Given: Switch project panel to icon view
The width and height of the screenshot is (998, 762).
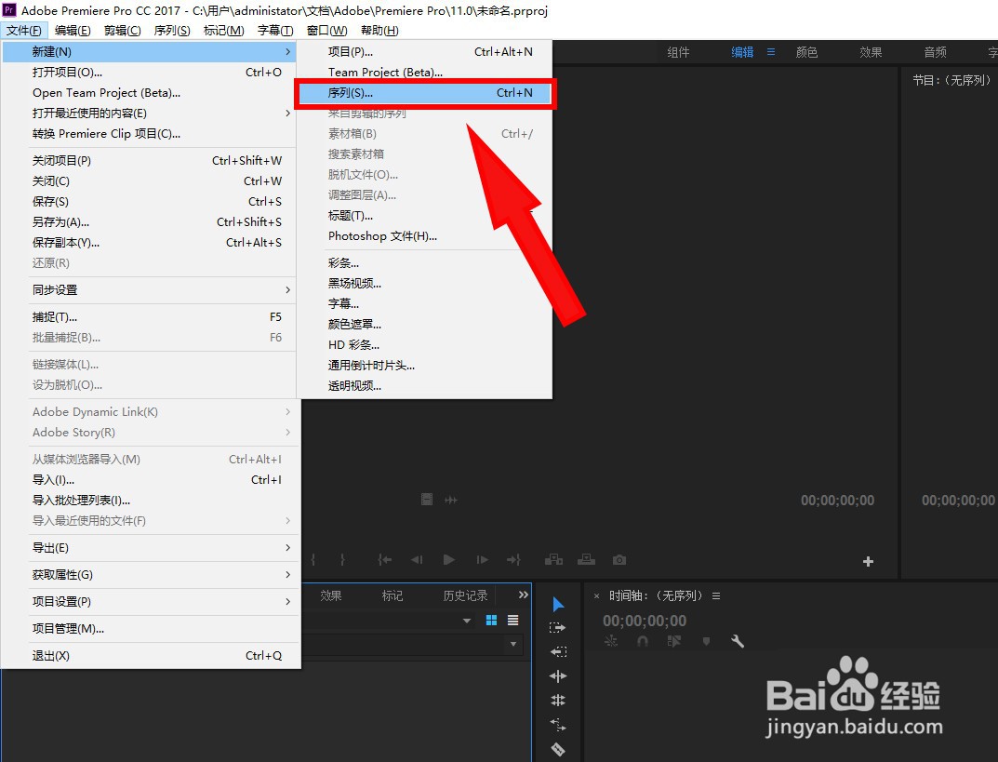Looking at the screenshot, I should tap(491, 620).
